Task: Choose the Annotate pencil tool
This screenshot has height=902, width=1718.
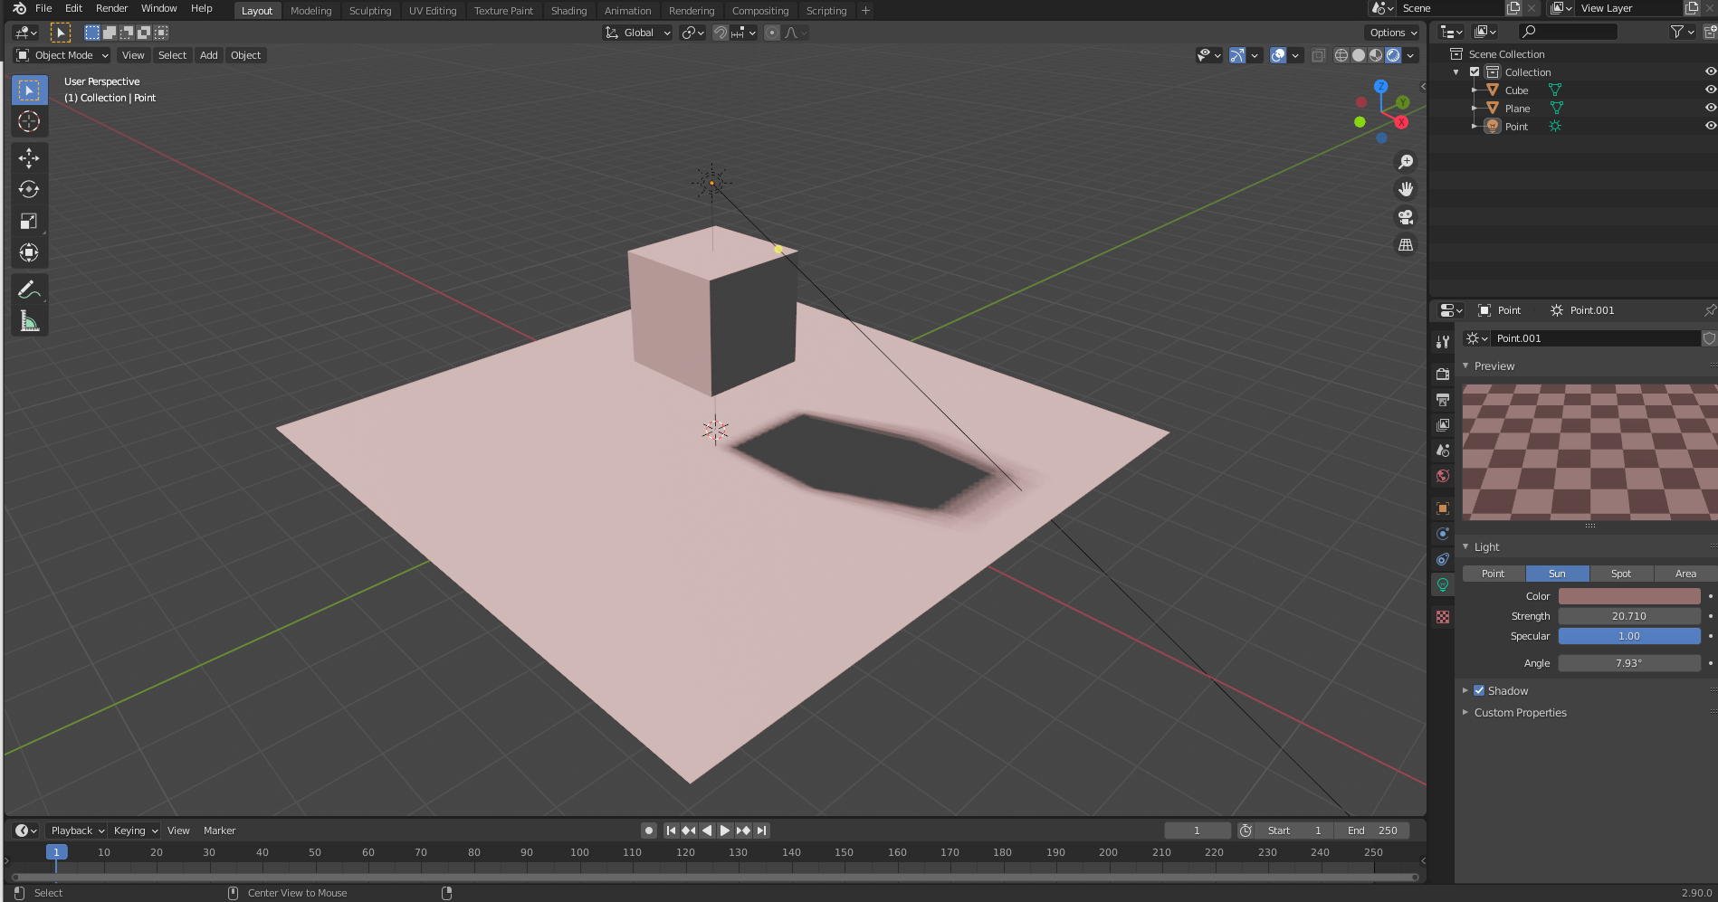Action: pyautogui.click(x=29, y=290)
